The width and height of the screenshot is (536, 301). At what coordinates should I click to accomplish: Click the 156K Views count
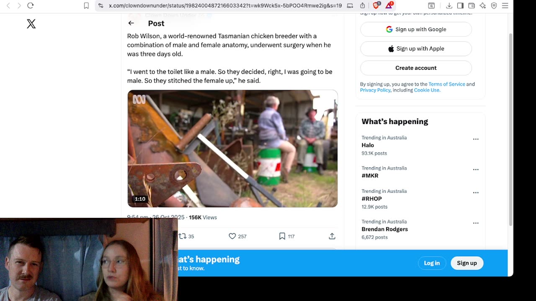pyautogui.click(x=203, y=217)
